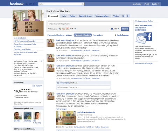This screenshot has height=131, width=168.
Task: Open friend requests icon in top bar
Action: coord(27,4)
